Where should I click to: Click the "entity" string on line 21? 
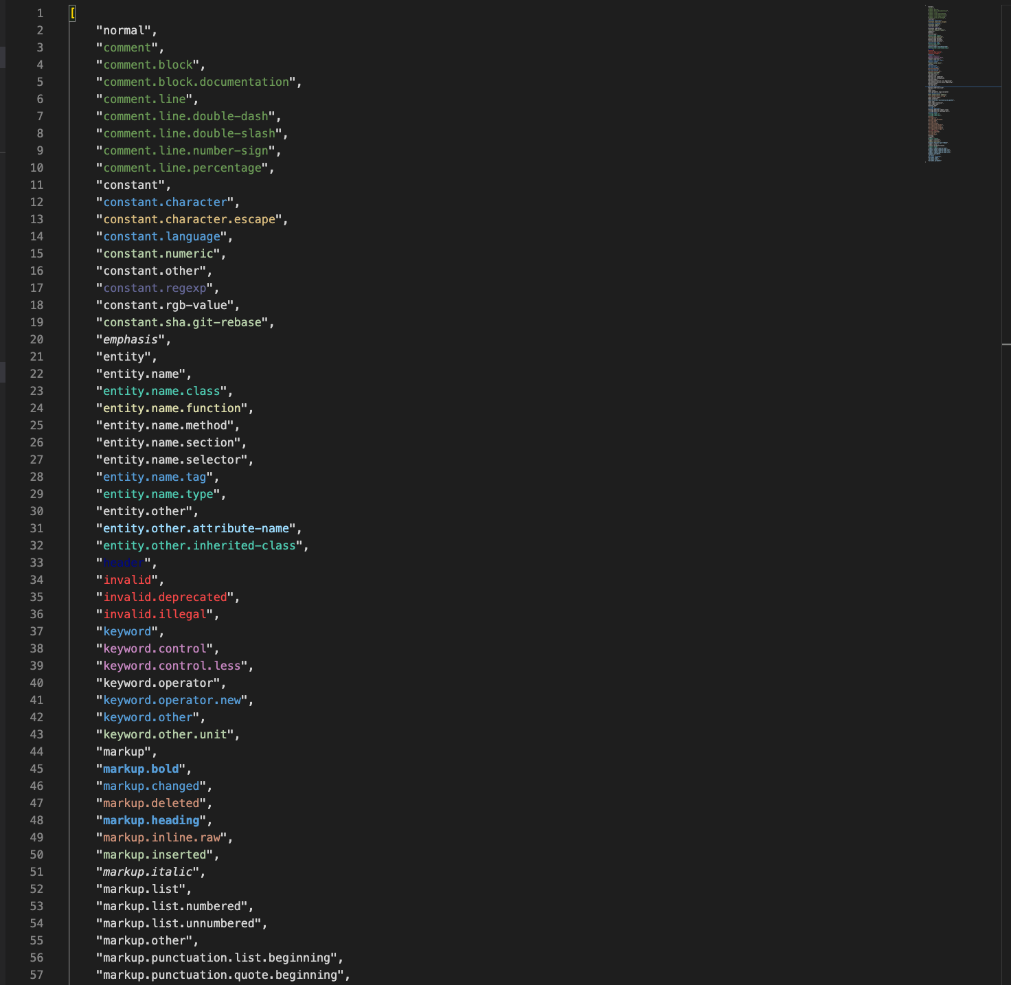pyautogui.click(x=124, y=356)
